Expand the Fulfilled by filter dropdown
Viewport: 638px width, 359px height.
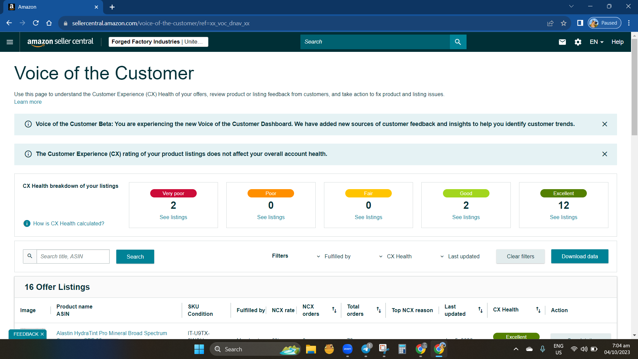[335, 256]
